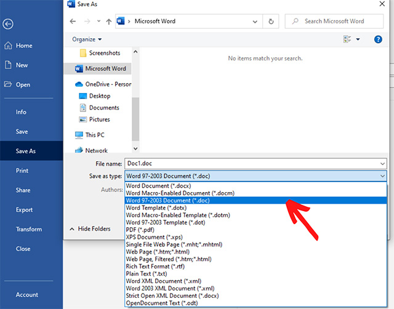Click the Open folder icon

tap(8, 85)
